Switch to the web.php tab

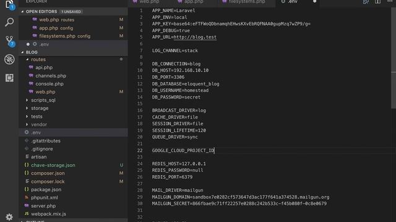coord(149,2)
